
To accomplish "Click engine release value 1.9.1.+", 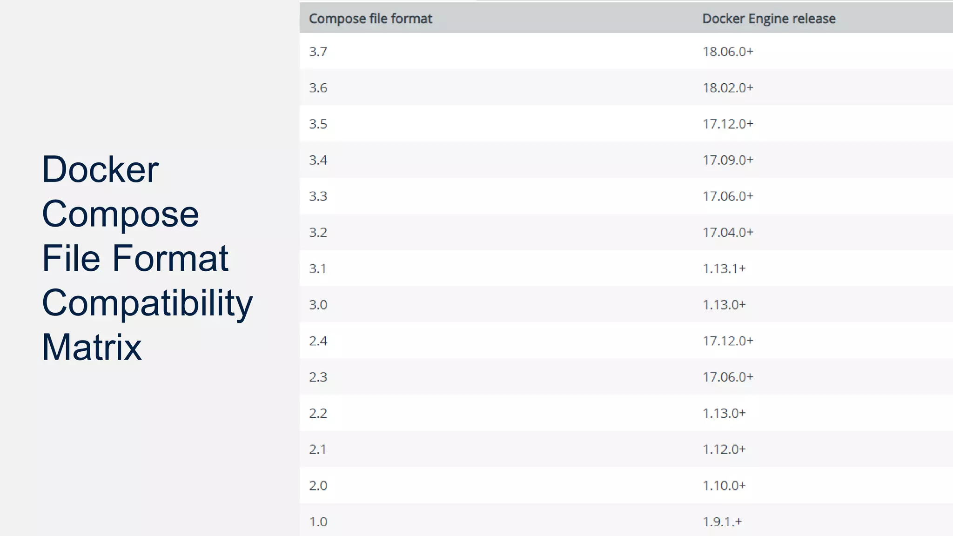I will pos(722,522).
